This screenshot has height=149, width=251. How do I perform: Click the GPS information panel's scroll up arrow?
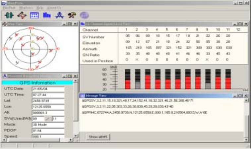(76, 81)
